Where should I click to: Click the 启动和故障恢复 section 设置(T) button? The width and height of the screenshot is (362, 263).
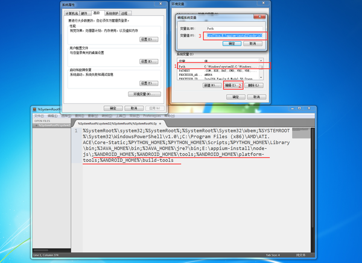tap(149, 83)
